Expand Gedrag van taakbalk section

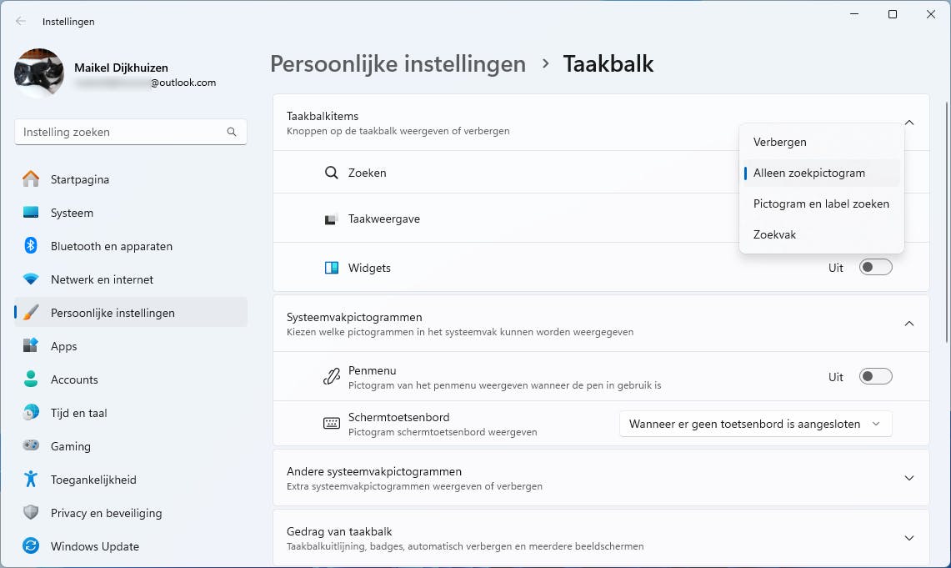909,538
